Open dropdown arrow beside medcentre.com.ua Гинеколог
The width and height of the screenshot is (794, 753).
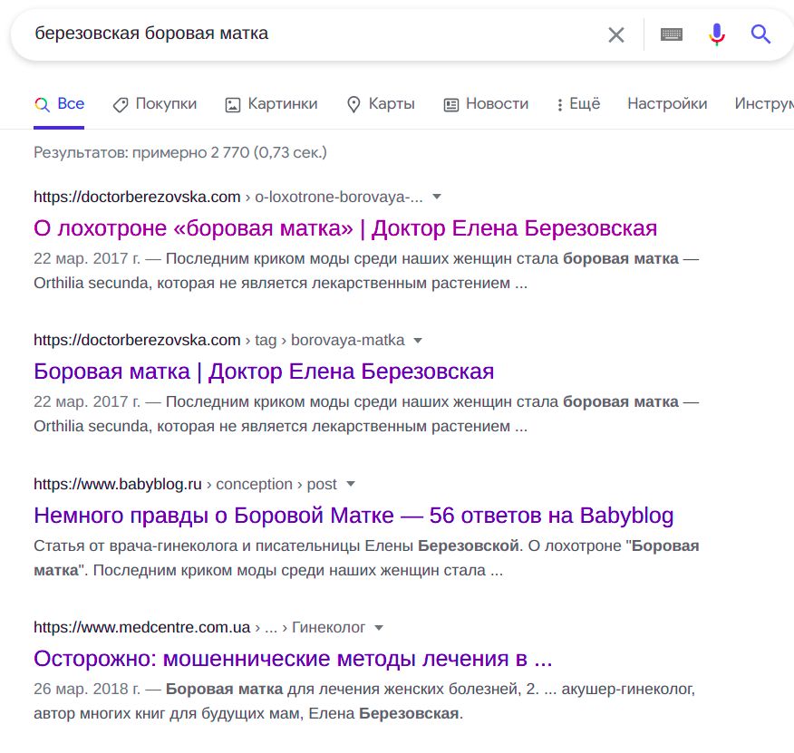point(379,627)
